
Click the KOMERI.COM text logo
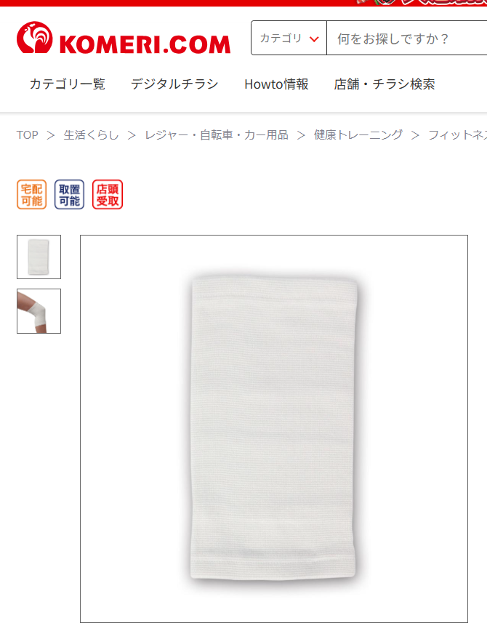coord(145,44)
